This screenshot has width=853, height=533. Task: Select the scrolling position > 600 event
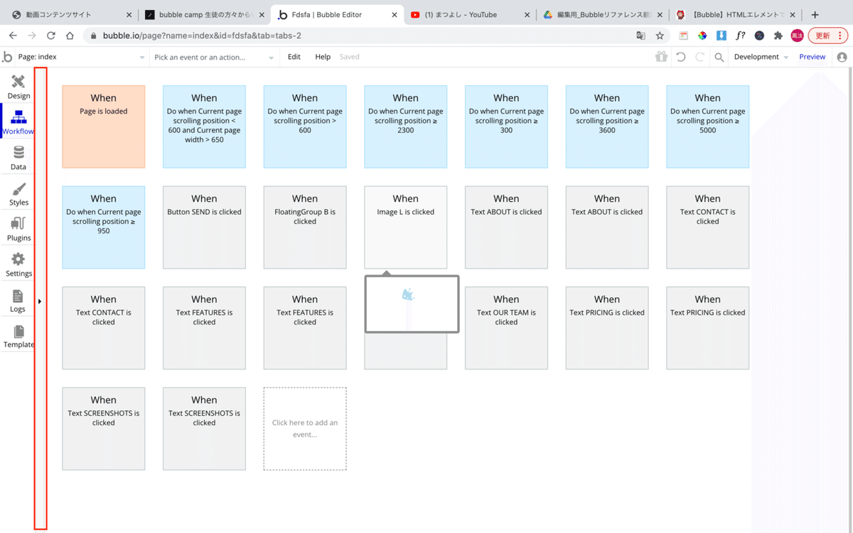[x=305, y=126]
